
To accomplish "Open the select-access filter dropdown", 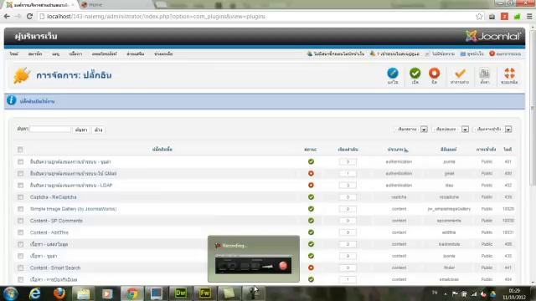I will point(493,130).
